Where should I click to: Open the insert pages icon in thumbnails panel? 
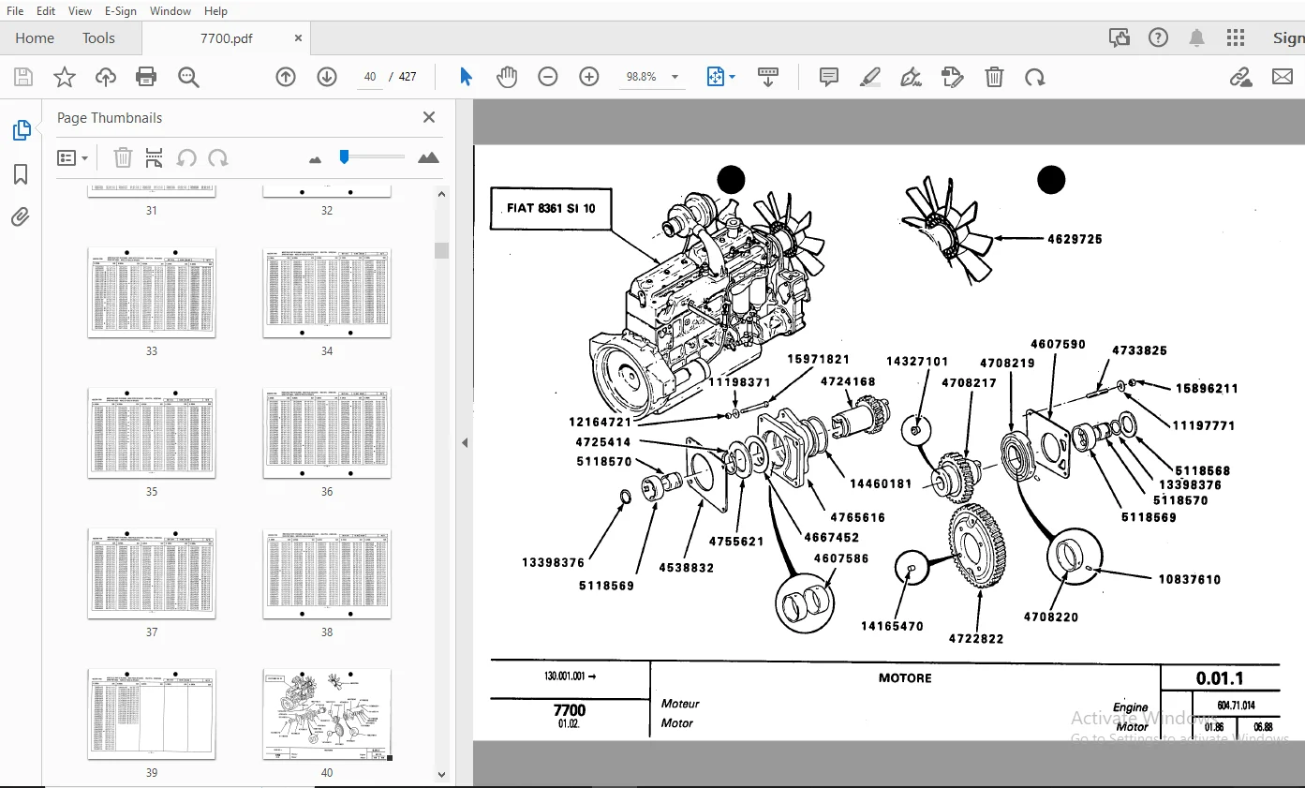point(155,157)
